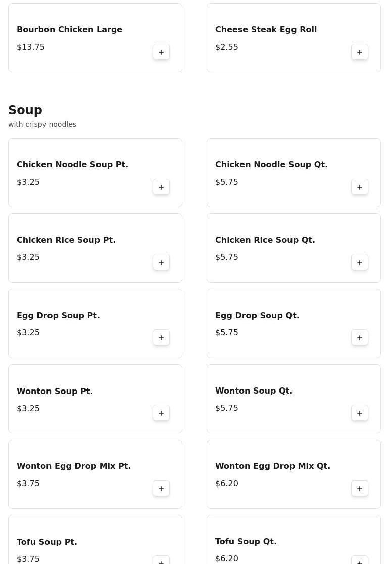The image size is (389, 564).
Task: Add Wonton Egg Drop Mix Pt.
Action: click(x=161, y=489)
